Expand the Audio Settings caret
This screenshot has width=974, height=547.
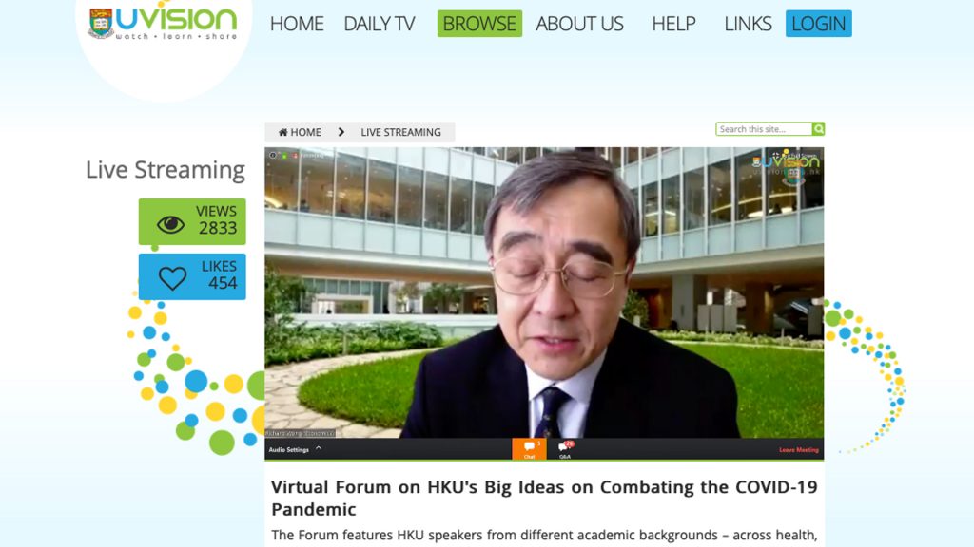(319, 448)
